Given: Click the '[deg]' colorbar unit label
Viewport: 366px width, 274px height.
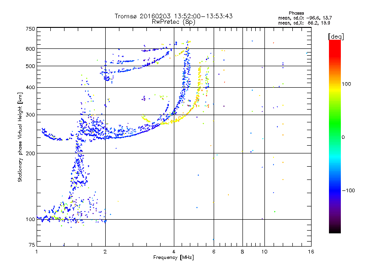Looking at the screenshot, I should click(336, 37).
